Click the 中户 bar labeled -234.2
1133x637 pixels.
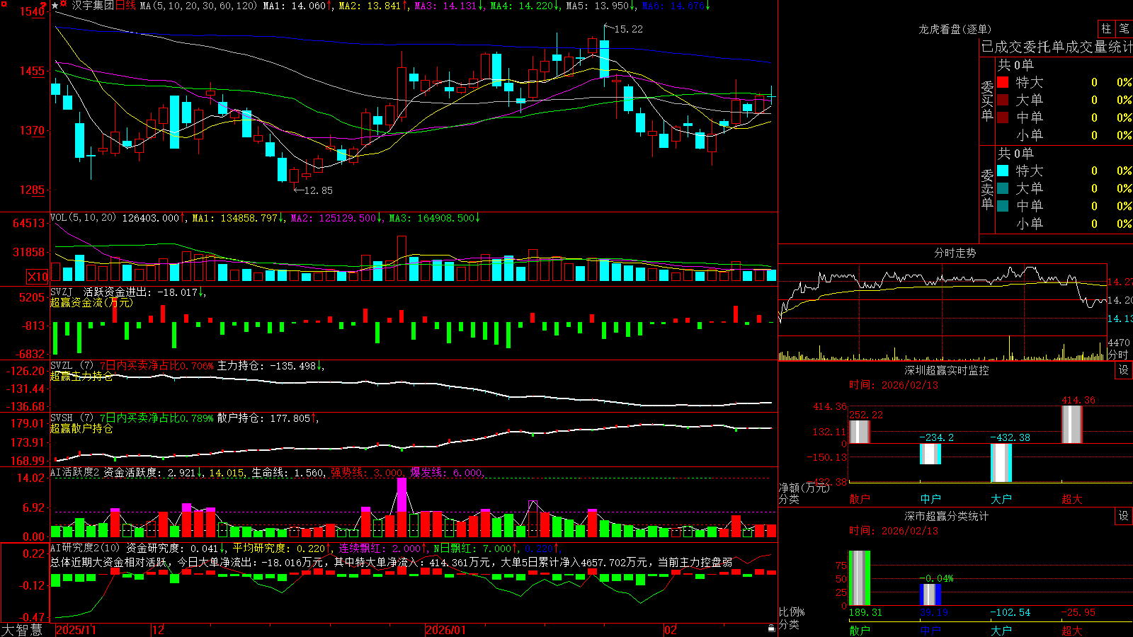[x=930, y=454]
